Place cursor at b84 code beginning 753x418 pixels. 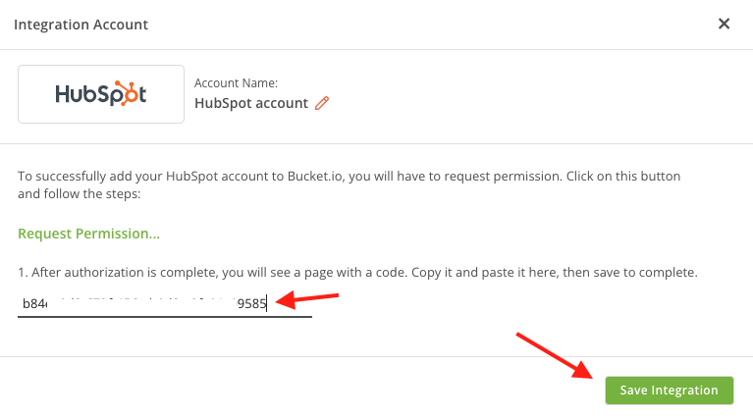pos(24,304)
